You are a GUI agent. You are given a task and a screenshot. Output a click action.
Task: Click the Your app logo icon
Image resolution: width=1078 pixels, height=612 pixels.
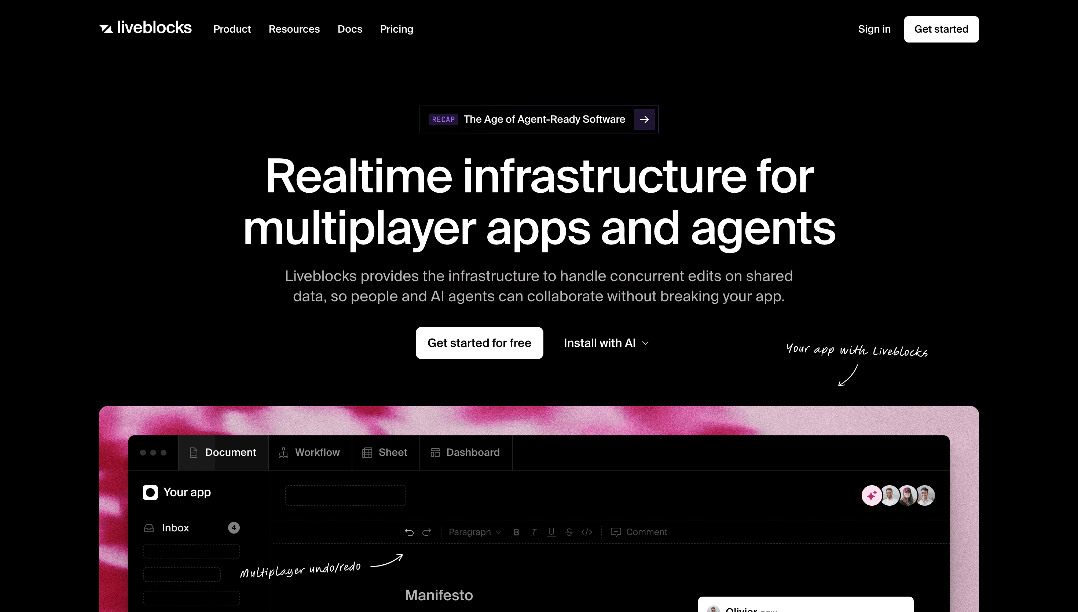[150, 492]
